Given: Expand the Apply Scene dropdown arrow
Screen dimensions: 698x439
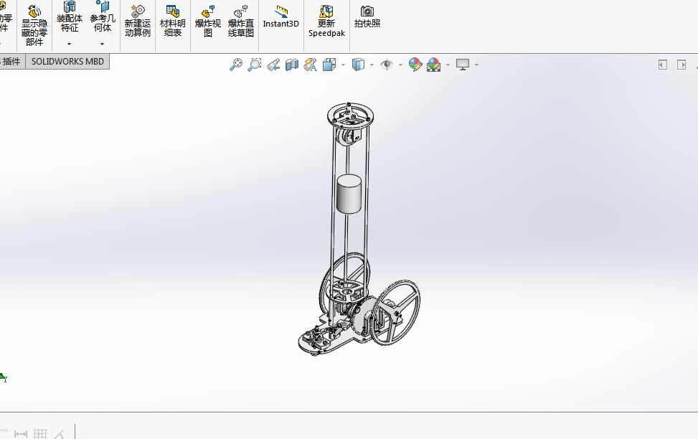Looking at the screenshot, I should point(448,65).
